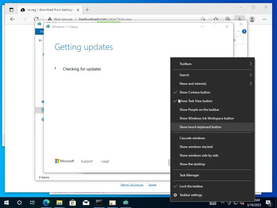277x208 pixels.
Task: Open the notification center icon
Action: tap(268, 203)
